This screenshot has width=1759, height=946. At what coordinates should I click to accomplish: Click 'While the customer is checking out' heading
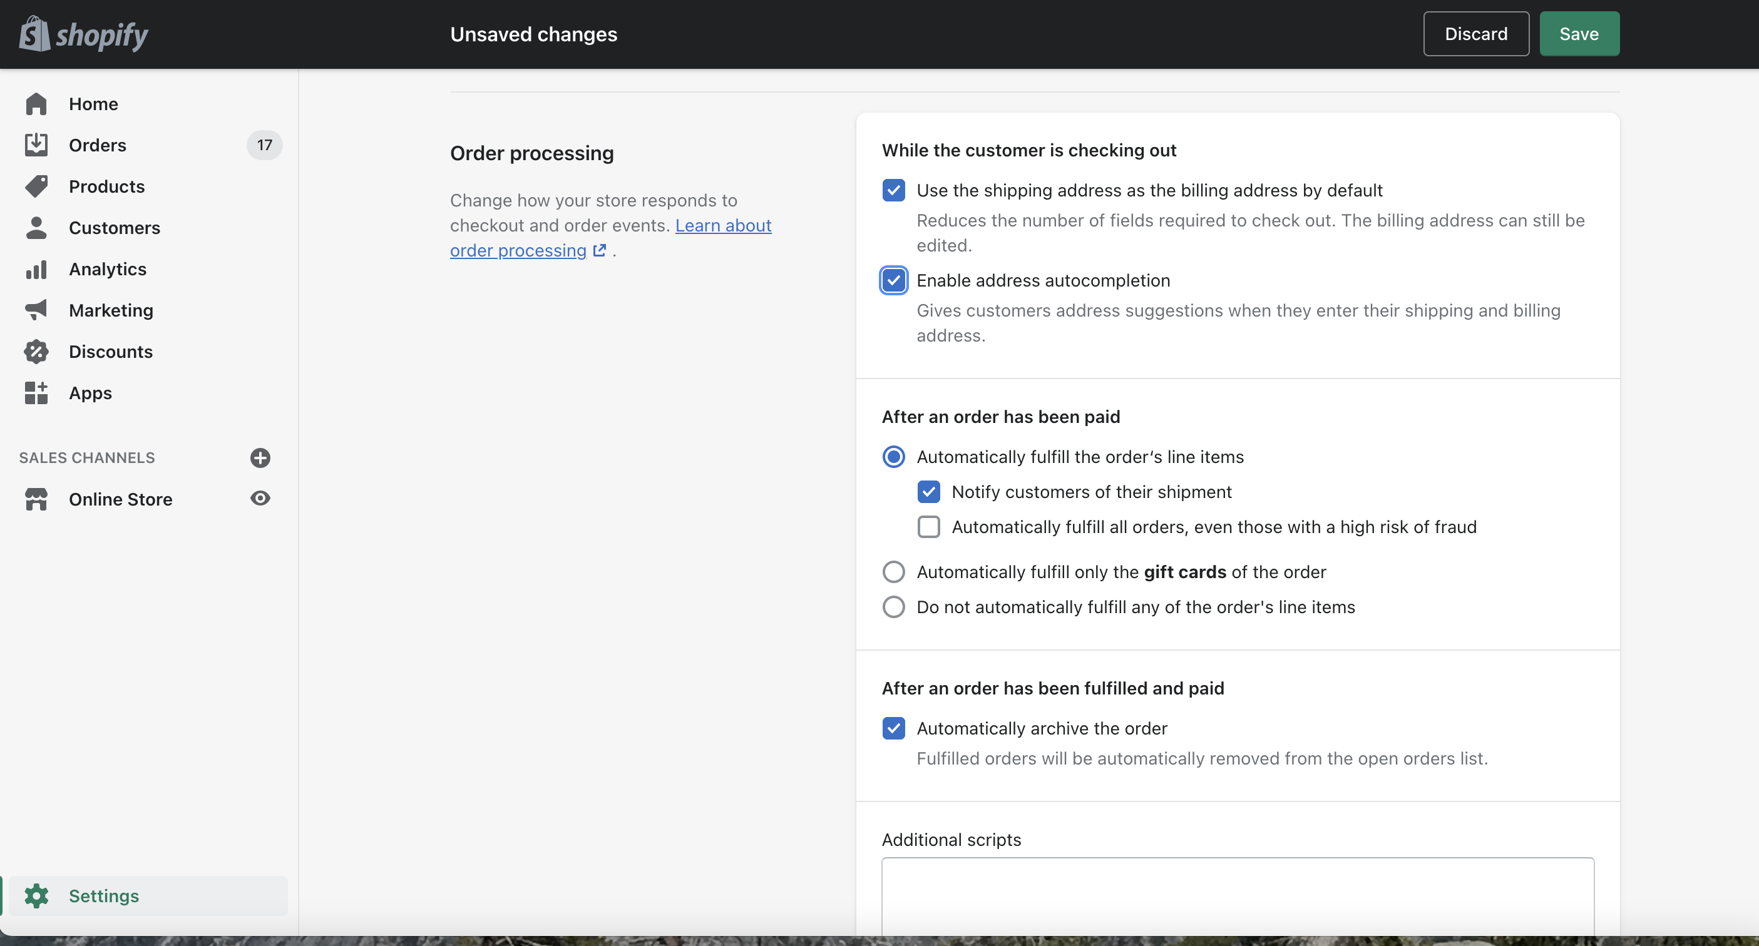[x=1028, y=150]
